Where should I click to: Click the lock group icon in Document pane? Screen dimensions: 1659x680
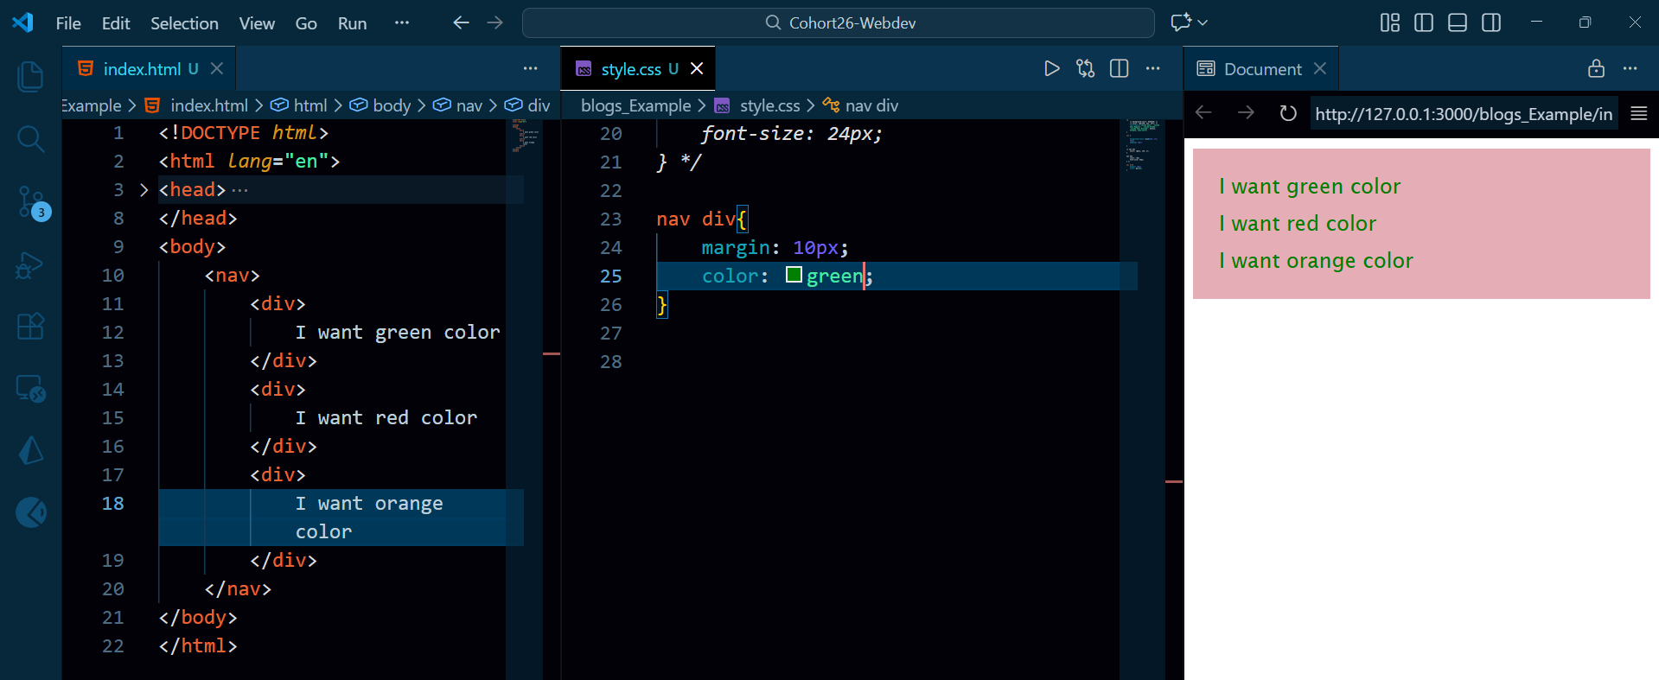pyautogui.click(x=1597, y=68)
